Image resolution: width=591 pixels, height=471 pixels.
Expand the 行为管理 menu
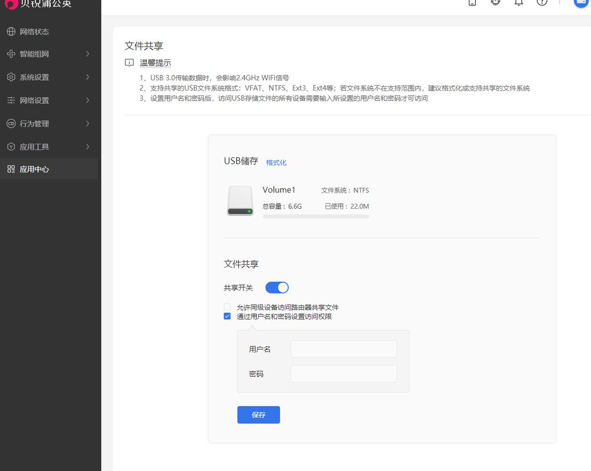[31, 123]
